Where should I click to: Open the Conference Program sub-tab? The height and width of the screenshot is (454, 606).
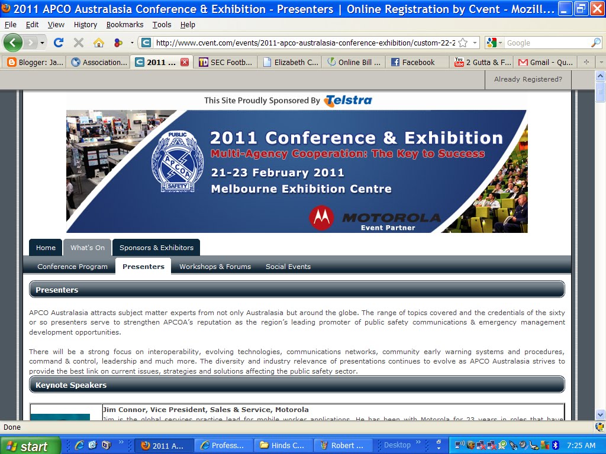coord(72,267)
